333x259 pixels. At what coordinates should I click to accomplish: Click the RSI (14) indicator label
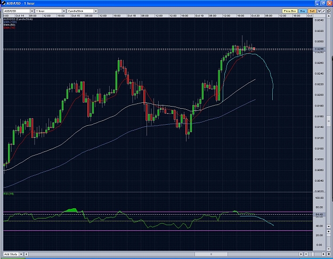pos(9,194)
